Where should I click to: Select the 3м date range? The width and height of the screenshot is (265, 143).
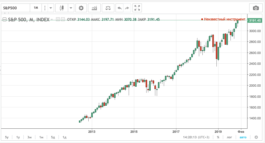click(x=30, y=137)
